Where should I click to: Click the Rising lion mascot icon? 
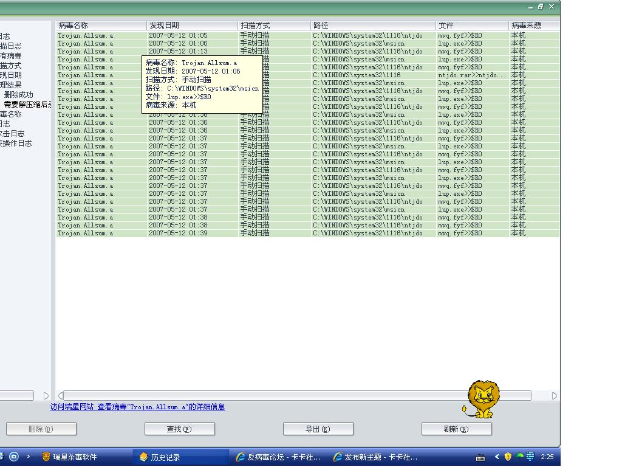pyautogui.click(x=481, y=400)
